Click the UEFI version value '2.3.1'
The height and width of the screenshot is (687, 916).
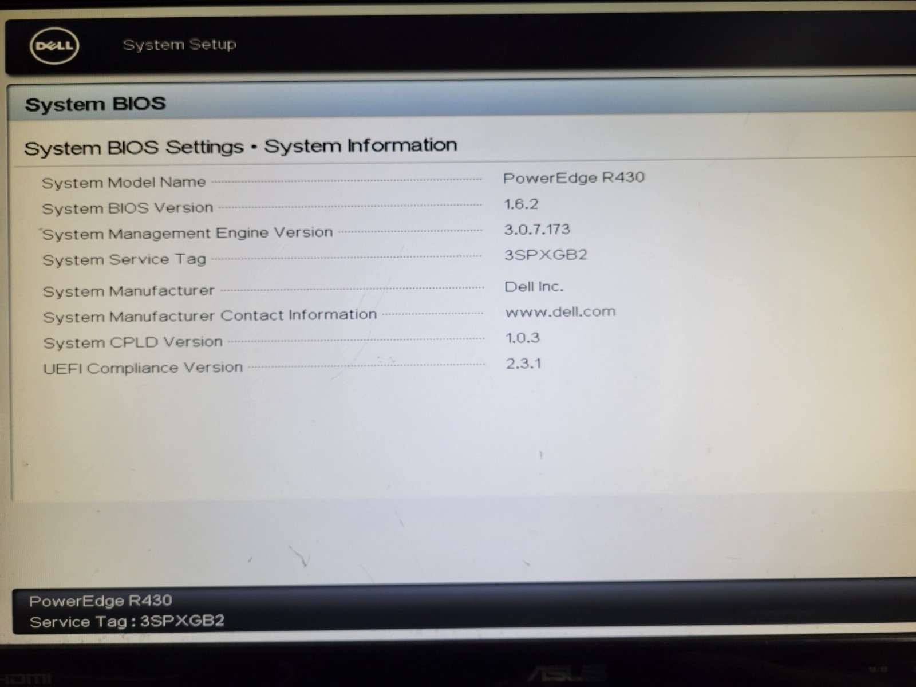tap(523, 364)
